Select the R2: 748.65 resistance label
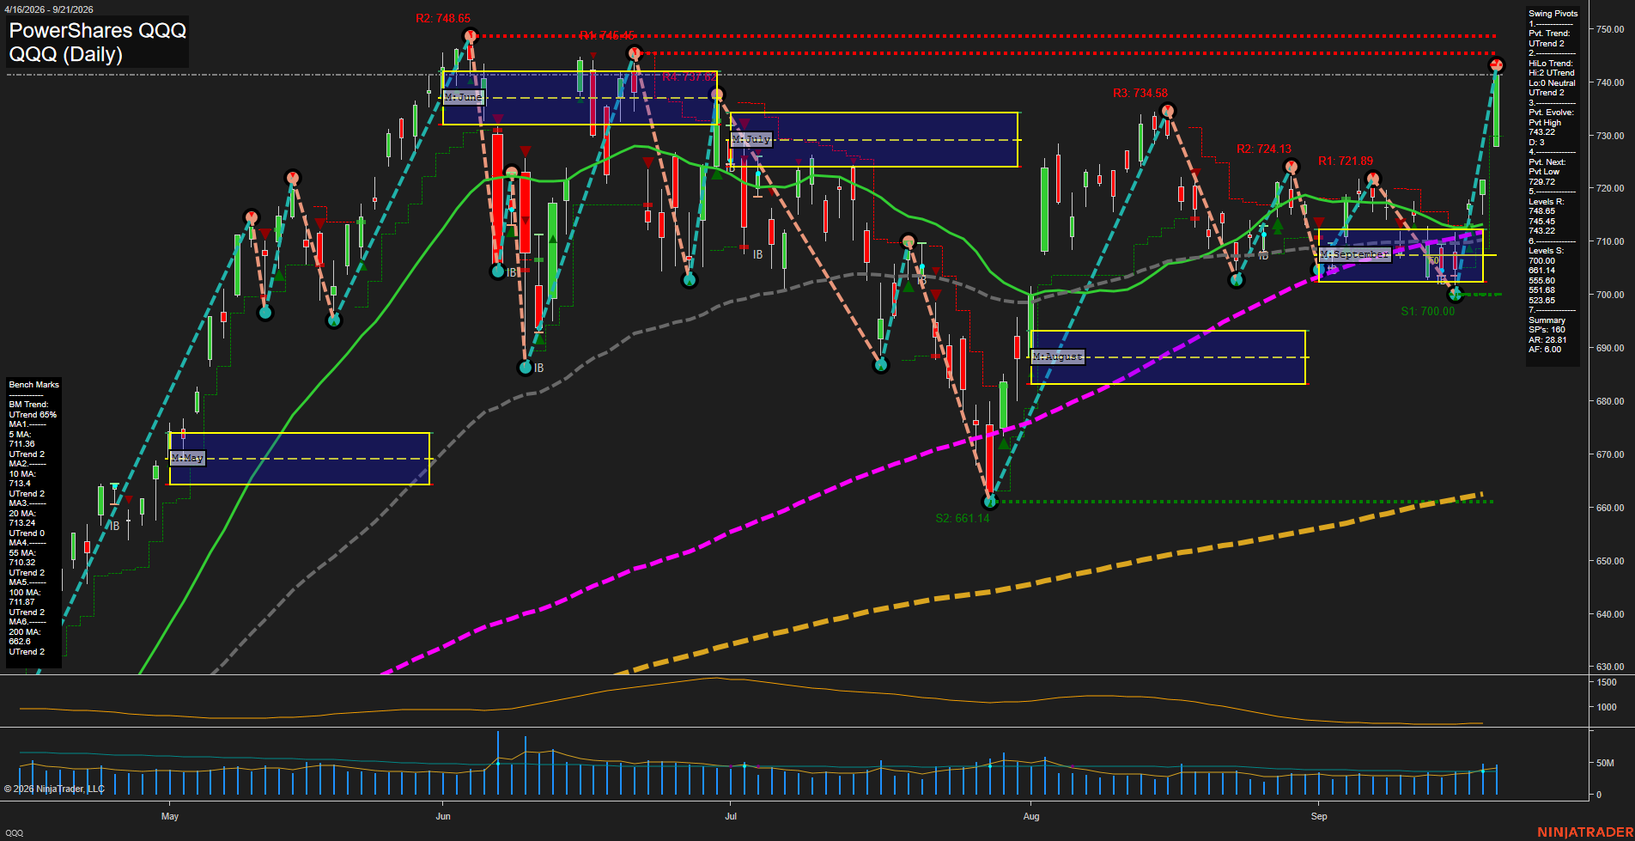The height and width of the screenshot is (841, 1635). click(443, 18)
